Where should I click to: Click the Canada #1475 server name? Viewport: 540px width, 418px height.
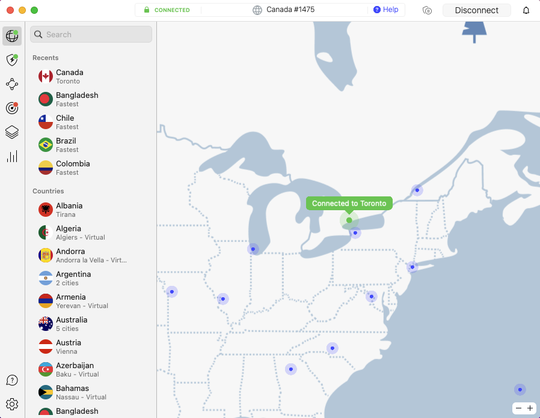290,10
